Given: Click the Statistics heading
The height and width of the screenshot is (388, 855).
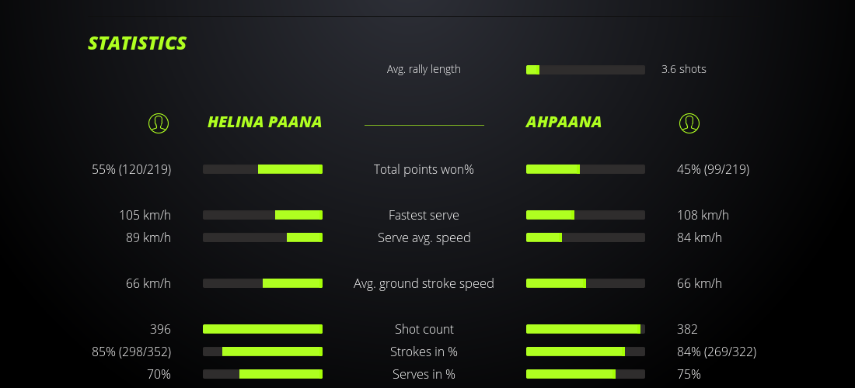Looking at the screenshot, I should tap(138, 43).
